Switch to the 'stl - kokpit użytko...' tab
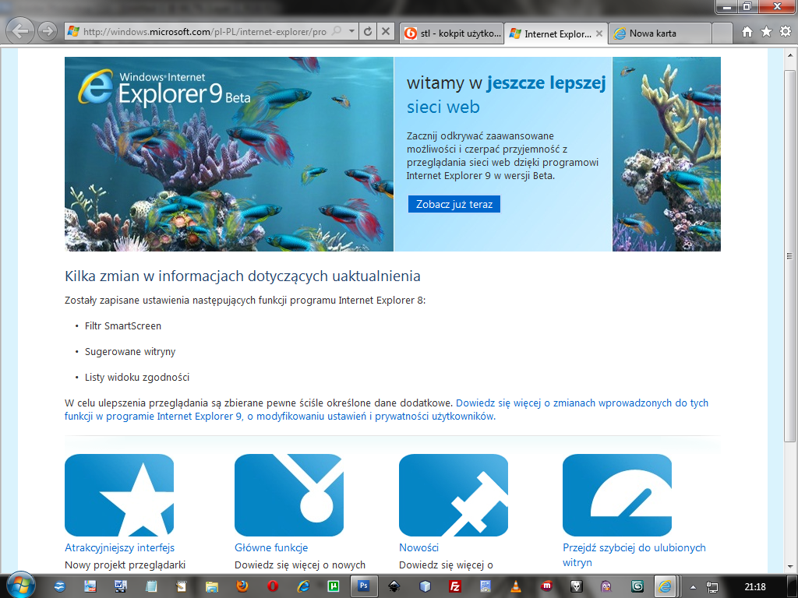 [x=453, y=33]
